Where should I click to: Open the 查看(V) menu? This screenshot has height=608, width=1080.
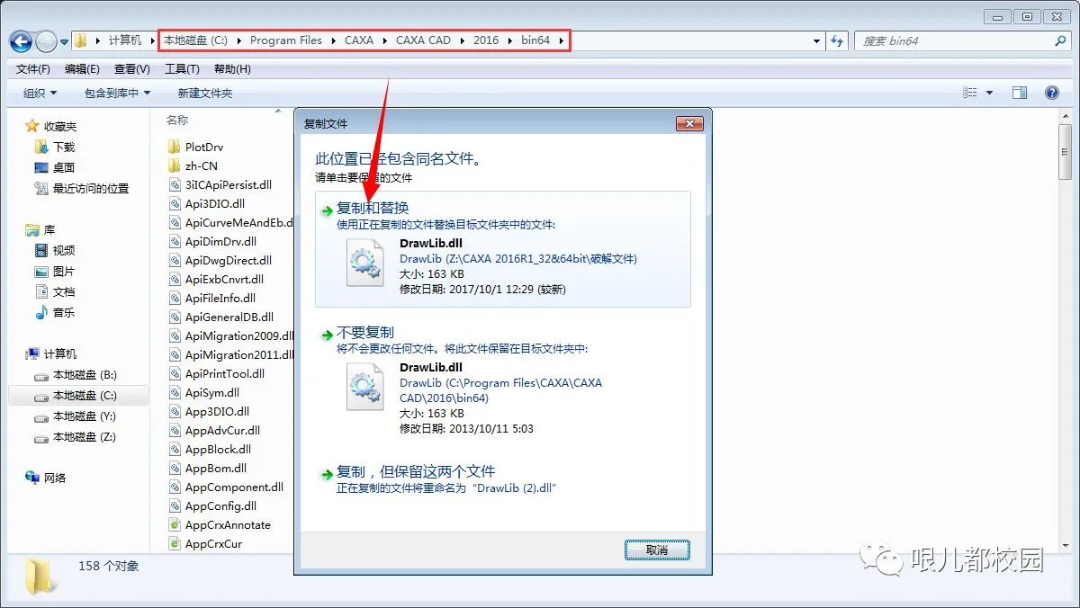tap(132, 69)
